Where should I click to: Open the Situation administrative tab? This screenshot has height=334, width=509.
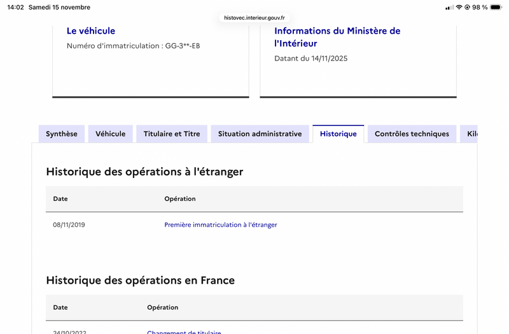click(x=260, y=134)
